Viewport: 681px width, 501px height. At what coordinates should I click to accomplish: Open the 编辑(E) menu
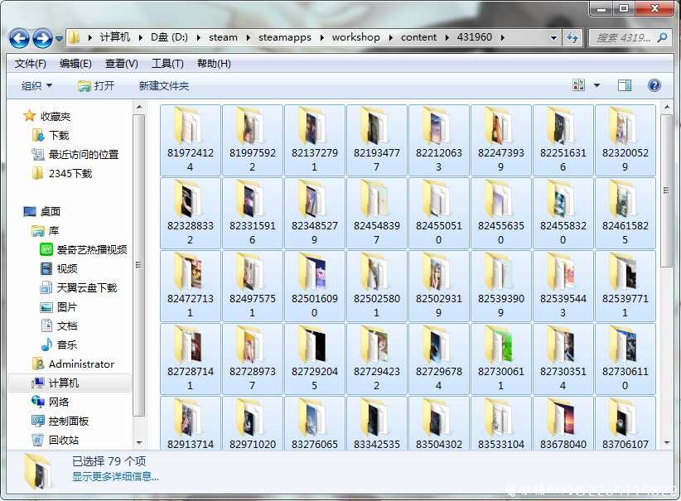[75, 64]
